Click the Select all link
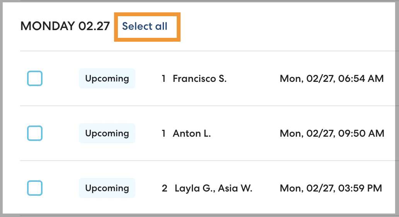The width and height of the screenshot is (399, 217). point(145,26)
